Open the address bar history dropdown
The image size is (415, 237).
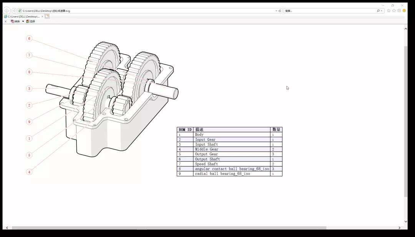pos(276,11)
